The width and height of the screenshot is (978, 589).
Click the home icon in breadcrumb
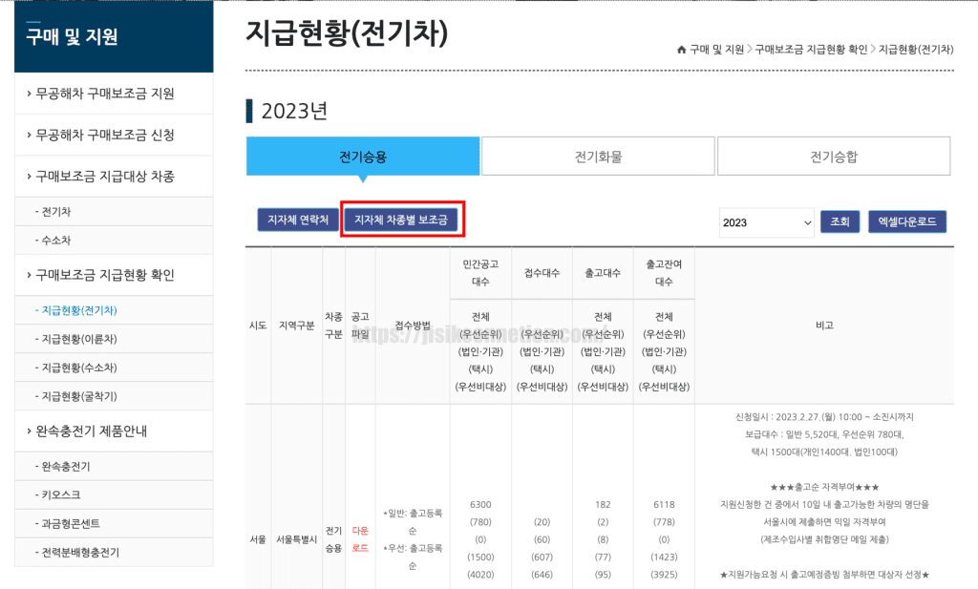point(682,50)
